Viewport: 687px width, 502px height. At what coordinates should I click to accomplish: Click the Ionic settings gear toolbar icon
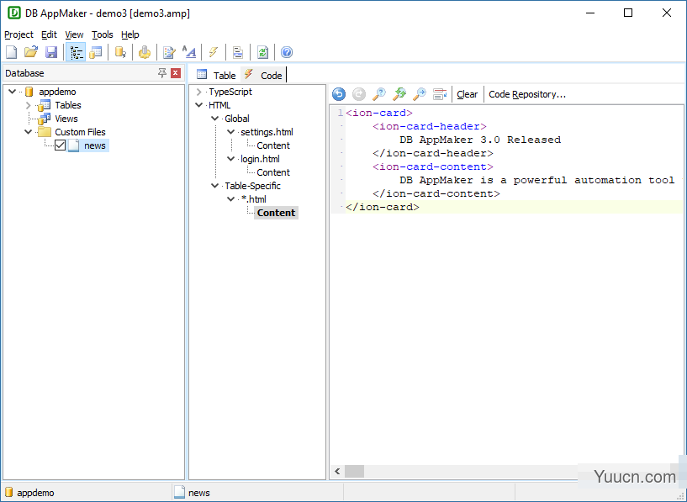(144, 52)
